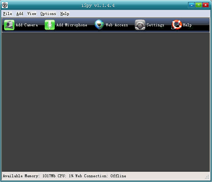Minimize the iSpy window

[191, 5]
